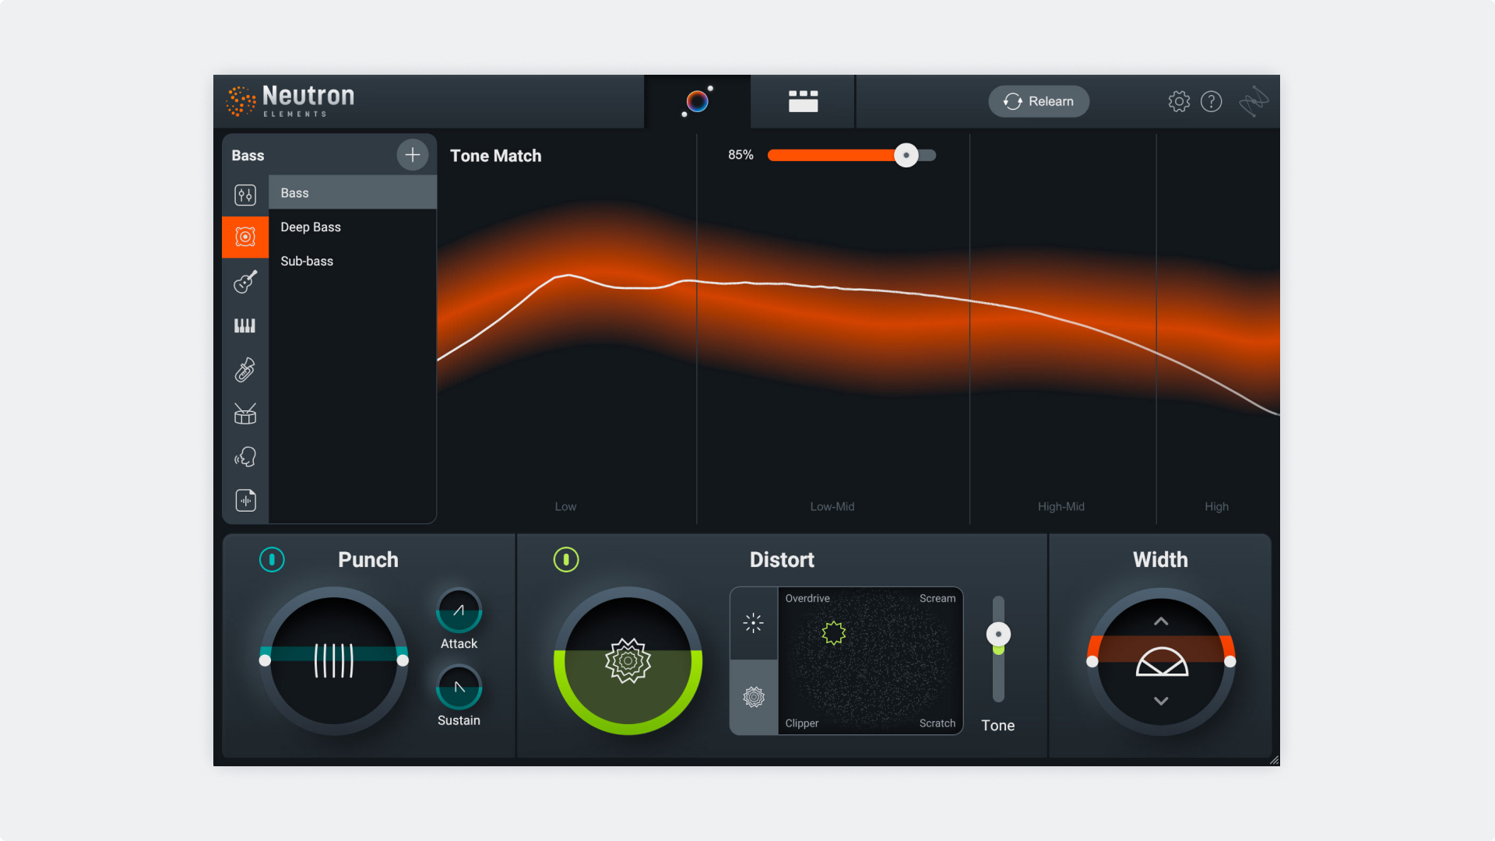Toggle the Distort module power button

(x=566, y=559)
